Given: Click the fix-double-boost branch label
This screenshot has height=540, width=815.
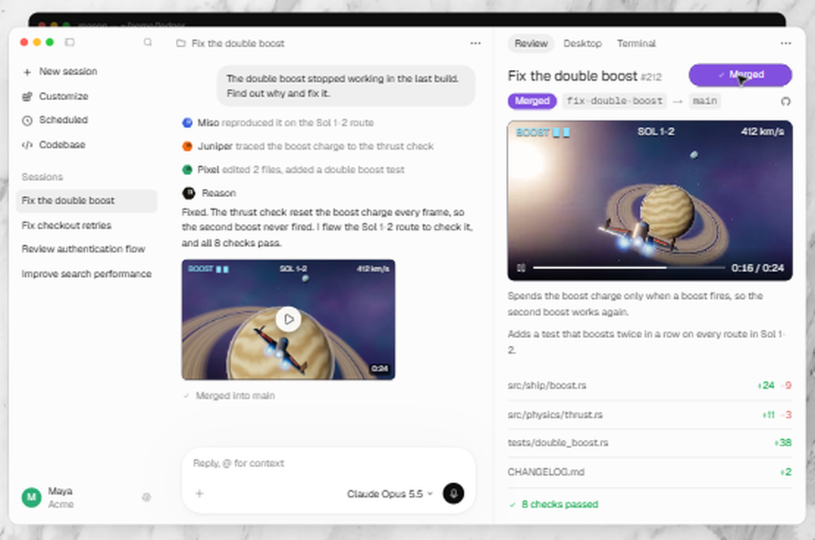Looking at the screenshot, I should point(615,101).
